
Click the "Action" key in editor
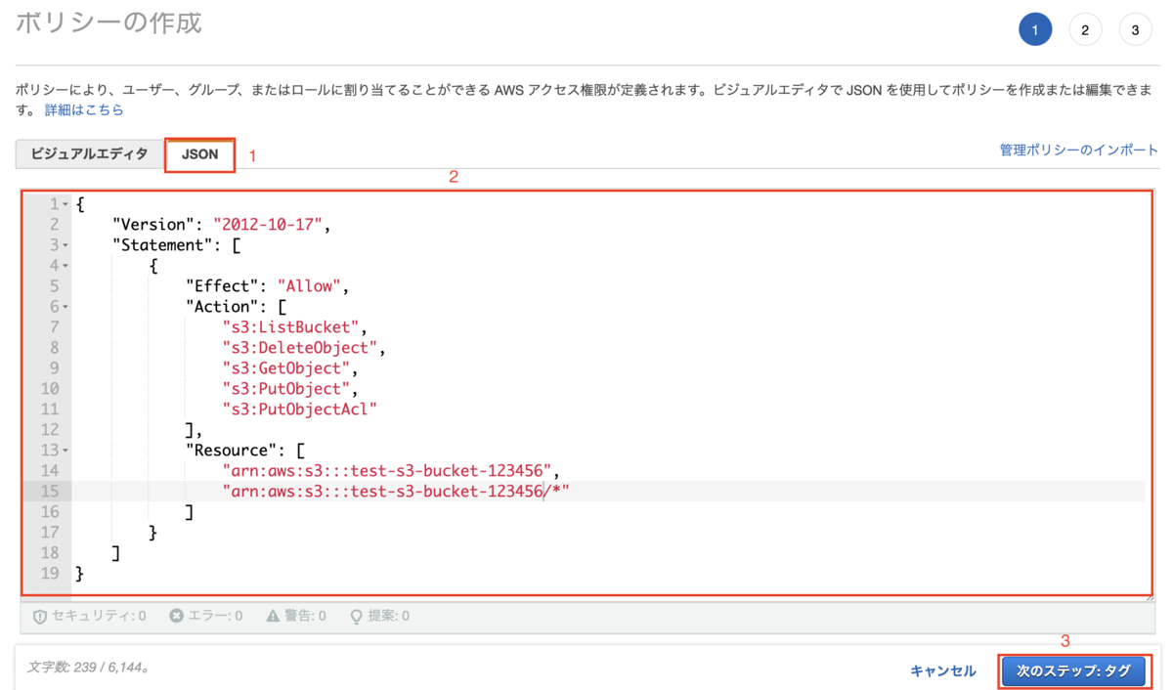(x=224, y=307)
